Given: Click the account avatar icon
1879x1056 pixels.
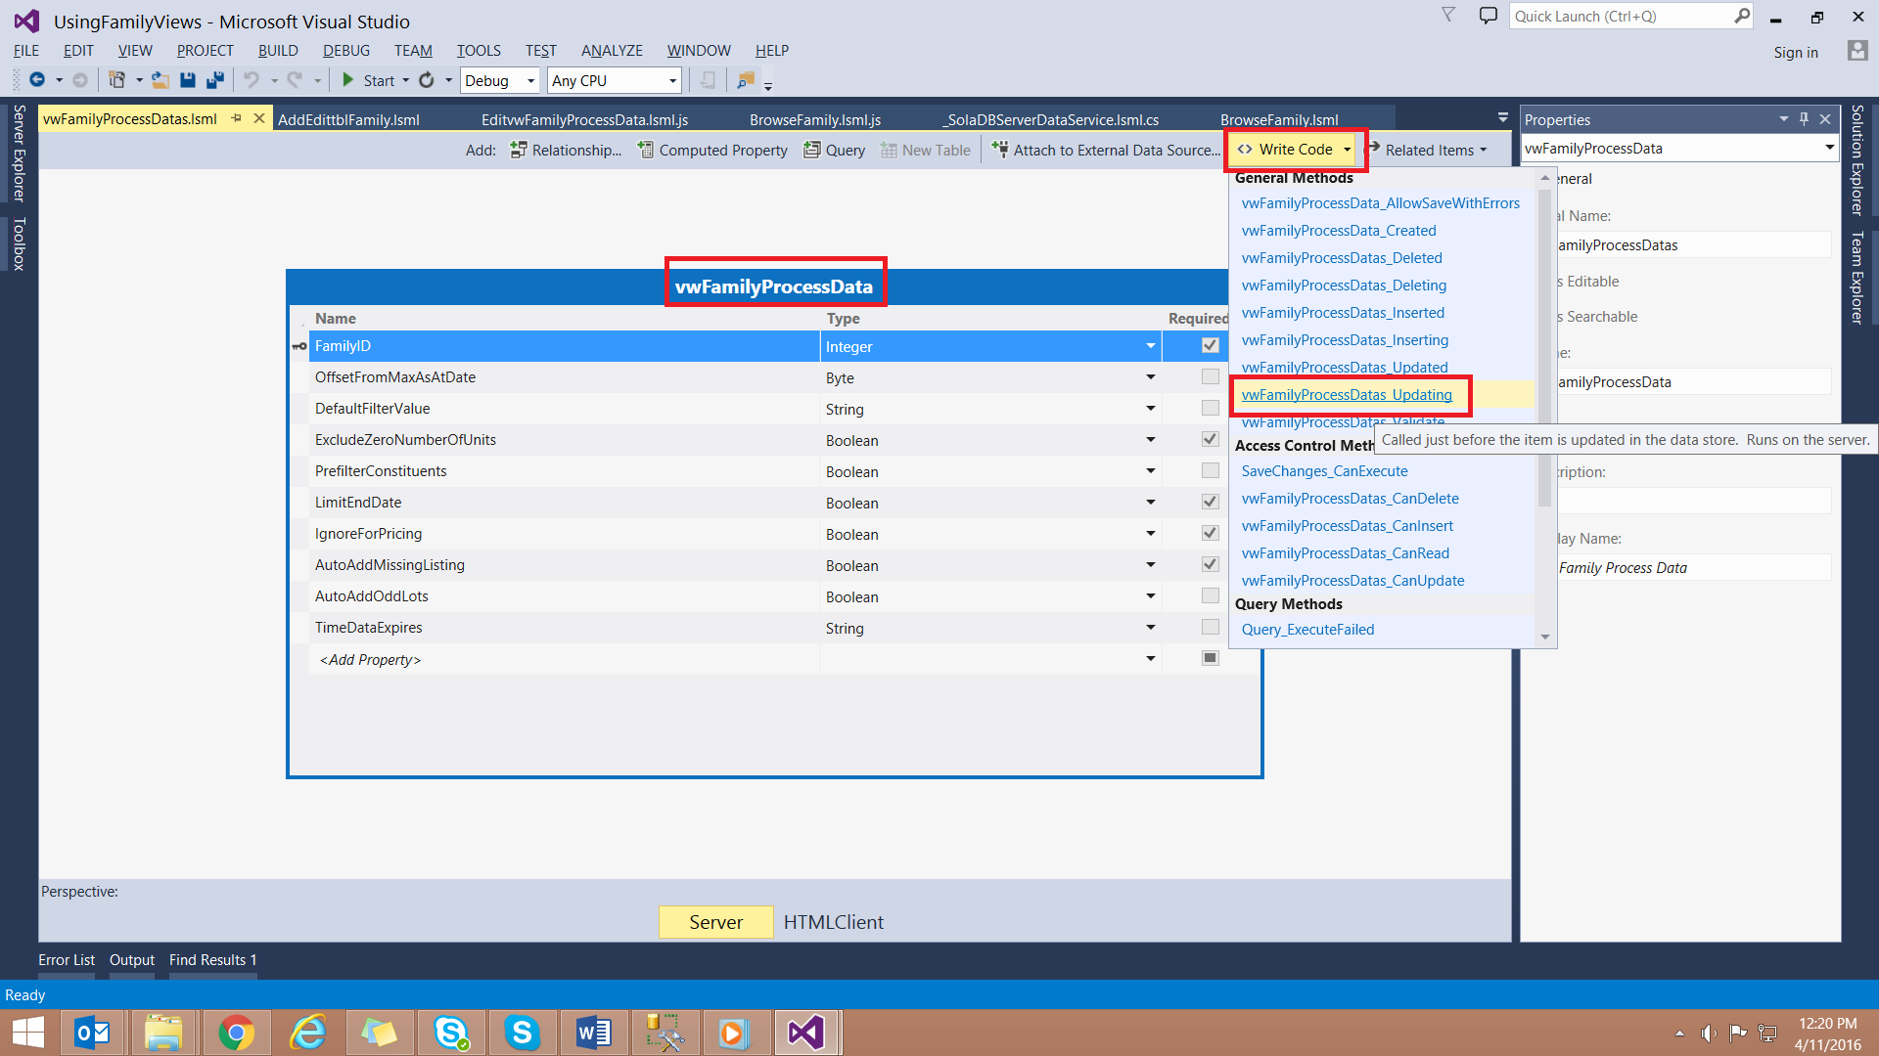Looking at the screenshot, I should pos(1857,51).
